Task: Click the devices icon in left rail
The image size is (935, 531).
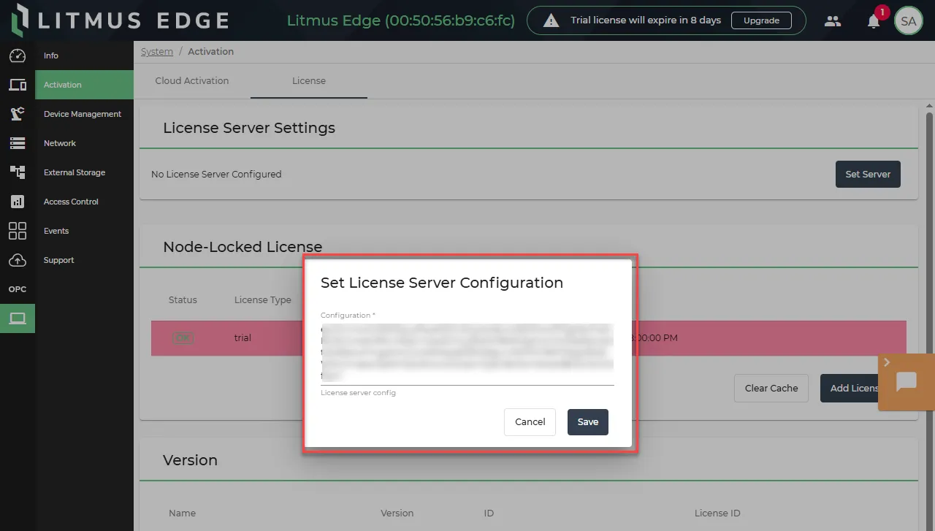Action: click(x=18, y=85)
